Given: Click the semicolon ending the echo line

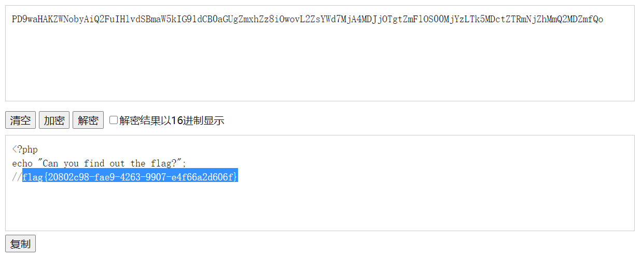Looking at the screenshot, I should (185, 163).
